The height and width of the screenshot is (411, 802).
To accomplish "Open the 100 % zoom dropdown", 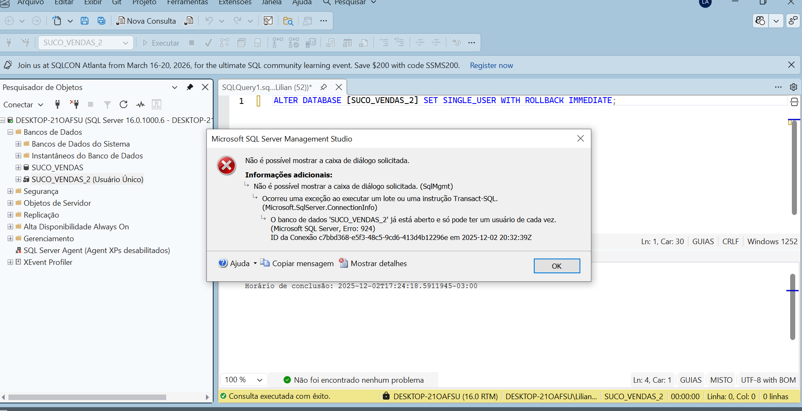I will point(260,380).
